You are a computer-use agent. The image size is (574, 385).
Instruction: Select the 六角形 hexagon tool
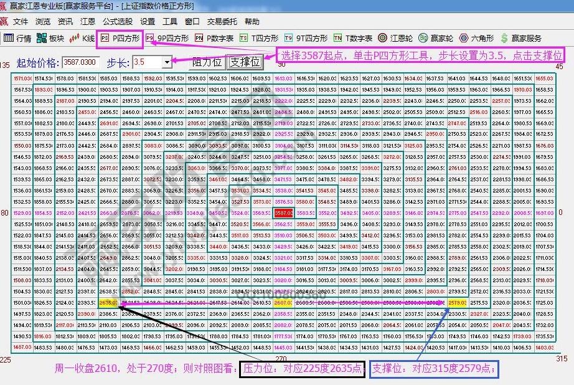(478, 38)
